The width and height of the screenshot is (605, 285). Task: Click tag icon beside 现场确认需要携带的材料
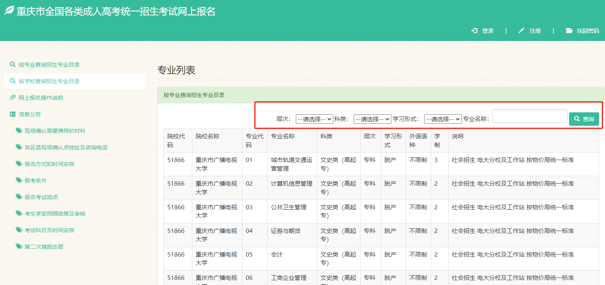19,130
